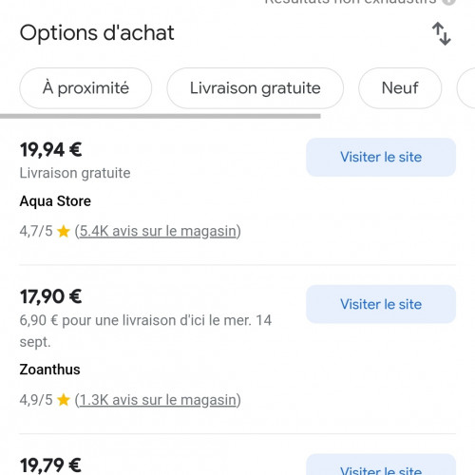Open 1.3K avis sur le magasin link
The height and width of the screenshot is (475, 475).
pos(158,400)
